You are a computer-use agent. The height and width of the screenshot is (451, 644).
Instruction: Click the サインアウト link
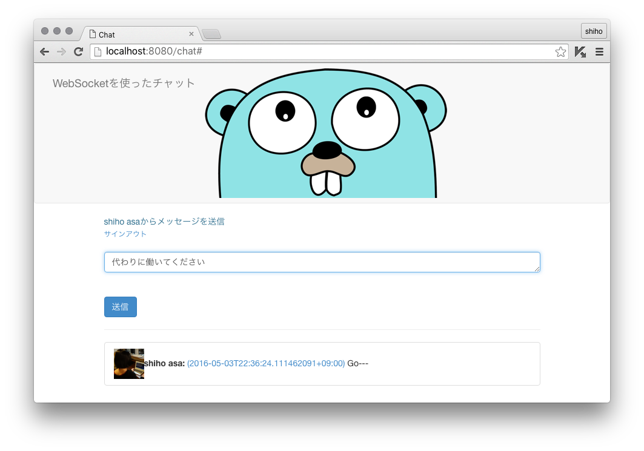(125, 234)
